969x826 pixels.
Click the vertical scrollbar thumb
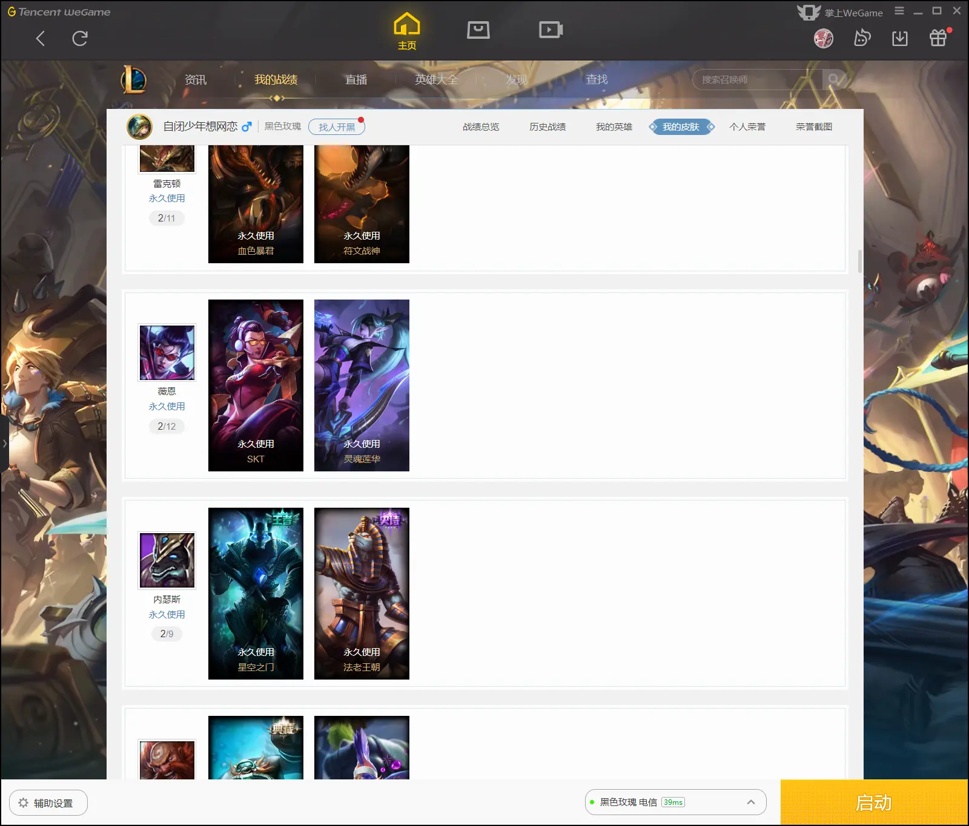pos(860,261)
